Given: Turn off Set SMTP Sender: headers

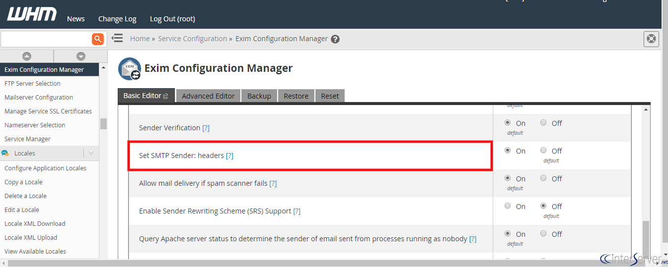Looking at the screenshot, I should point(543,151).
